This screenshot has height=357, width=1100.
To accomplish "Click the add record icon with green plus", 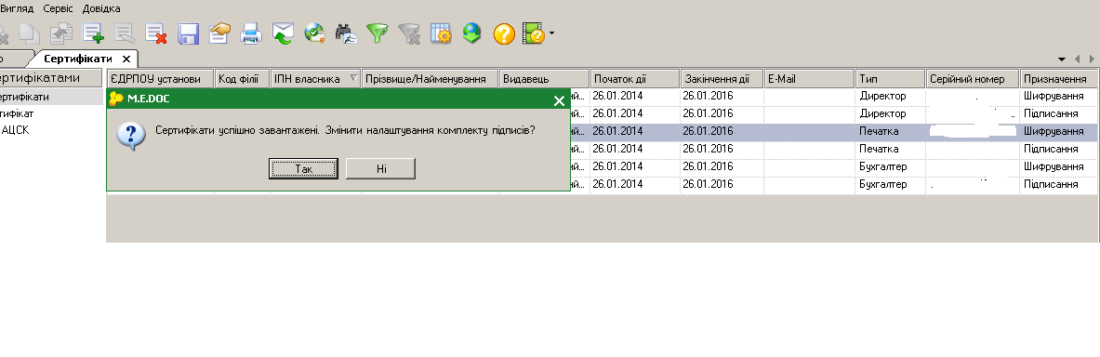I will 93,33.
